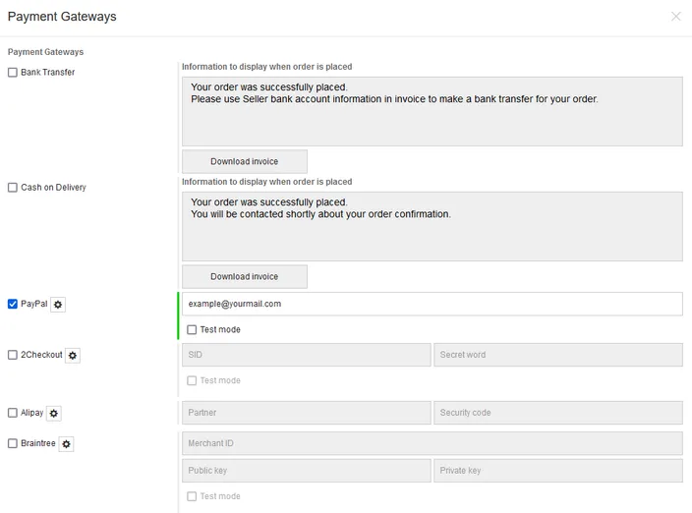Click the Bank Transfer order message textarea
Viewport: 692px width, 513px height.
tap(432, 112)
